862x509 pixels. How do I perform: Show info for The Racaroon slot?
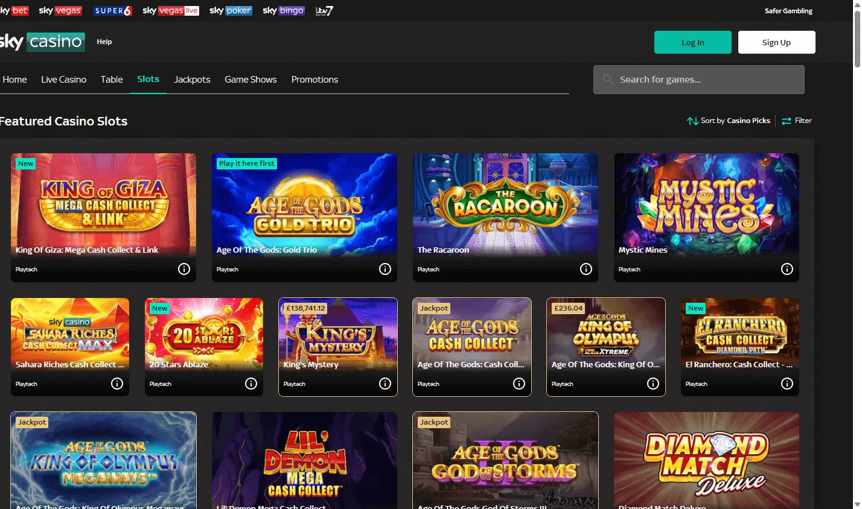[586, 269]
